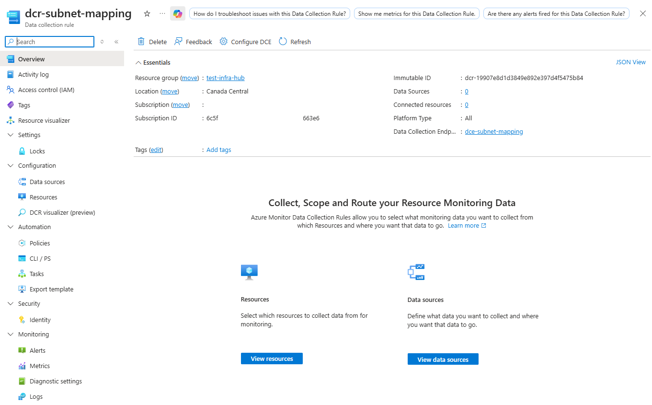Image resolution: width=652 pixels, height=405 pixels.
Task: Collapse the Configuration menu group
Action: [11, 165]
